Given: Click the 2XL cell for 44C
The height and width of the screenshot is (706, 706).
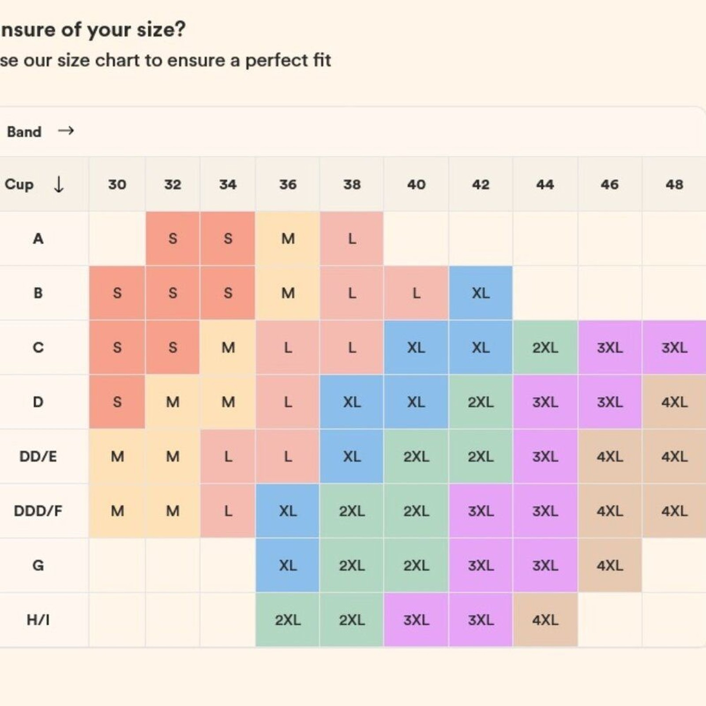Looking at the screenshot, I should point(545,348).
